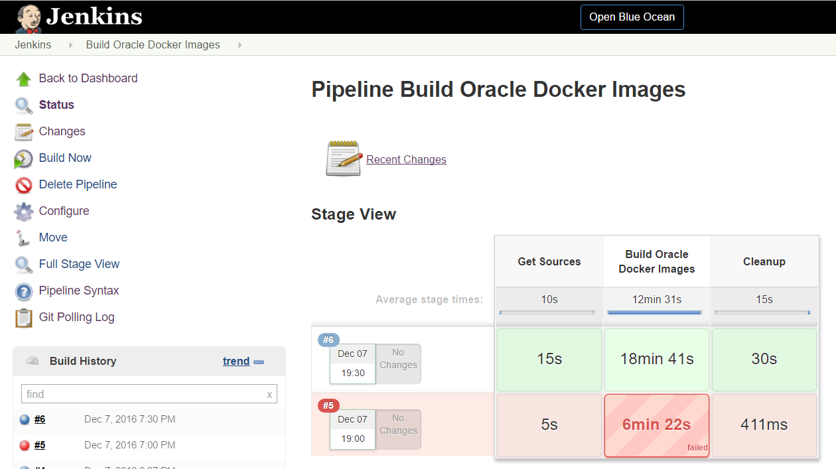
Task: Click the Dec 7, 2016 7:00 PM timestamp
Action: pyautogui.click(x=130, y=445)
